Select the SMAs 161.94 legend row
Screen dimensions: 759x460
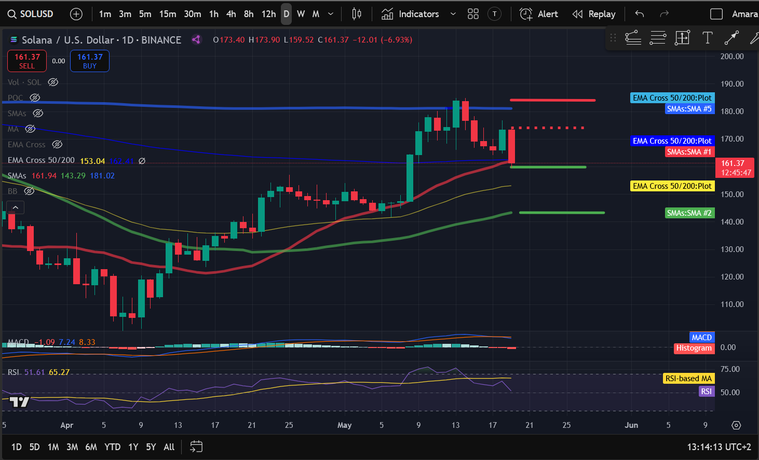click(61, 176)
